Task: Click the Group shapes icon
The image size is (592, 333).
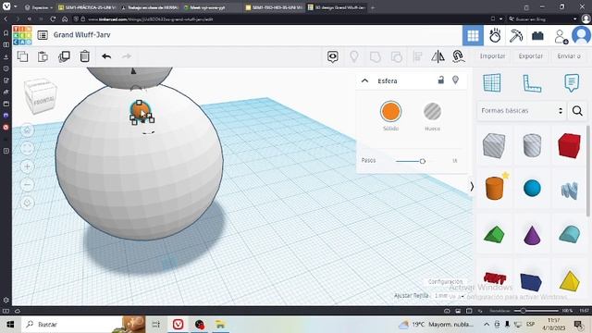Action: 375,57
